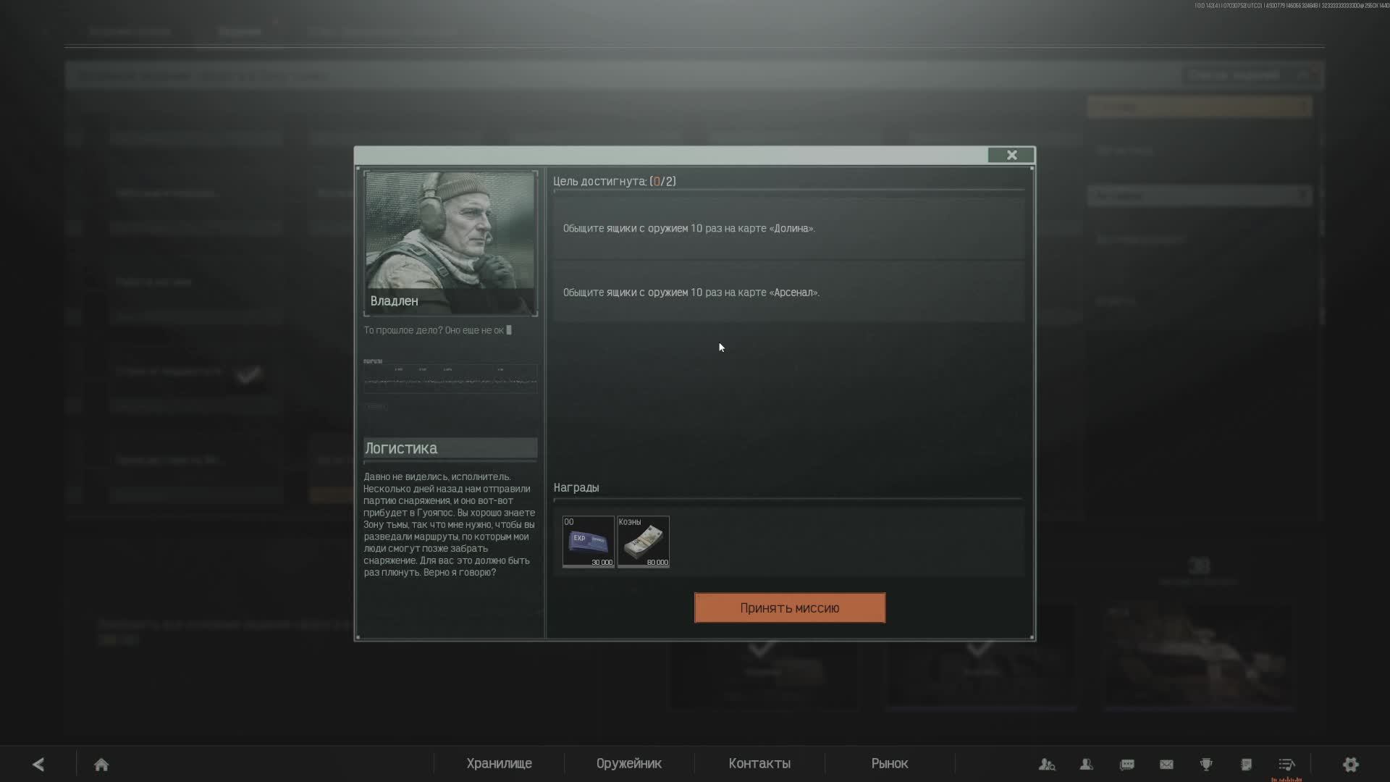Accept the mission with Принять миссию
Screen dimensions: 1390x782
(x=790, y=607)
